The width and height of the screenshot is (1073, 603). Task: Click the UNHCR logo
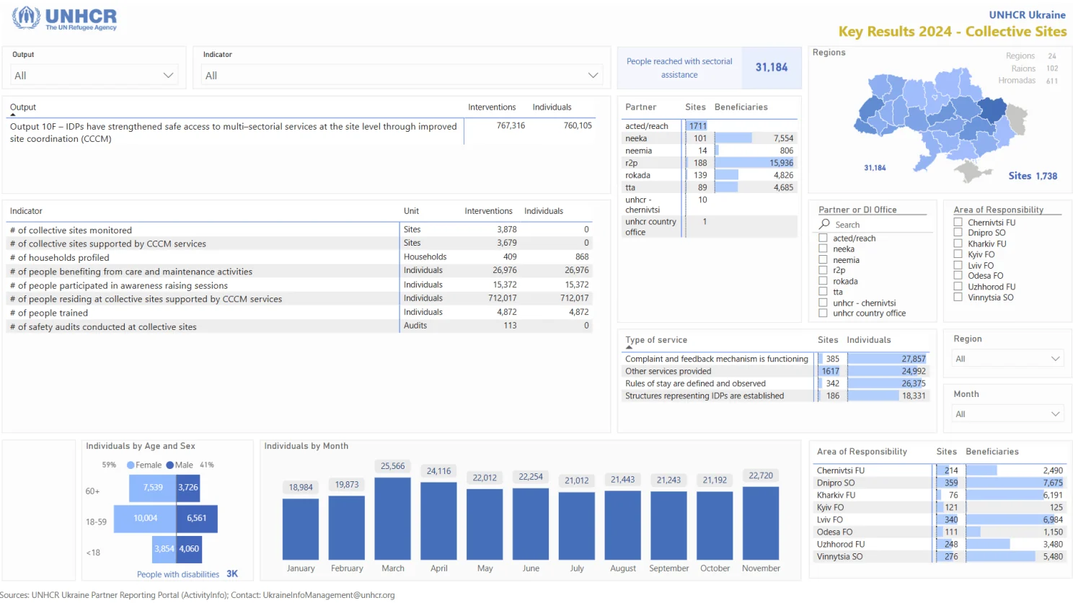click(x=64, y=18)
